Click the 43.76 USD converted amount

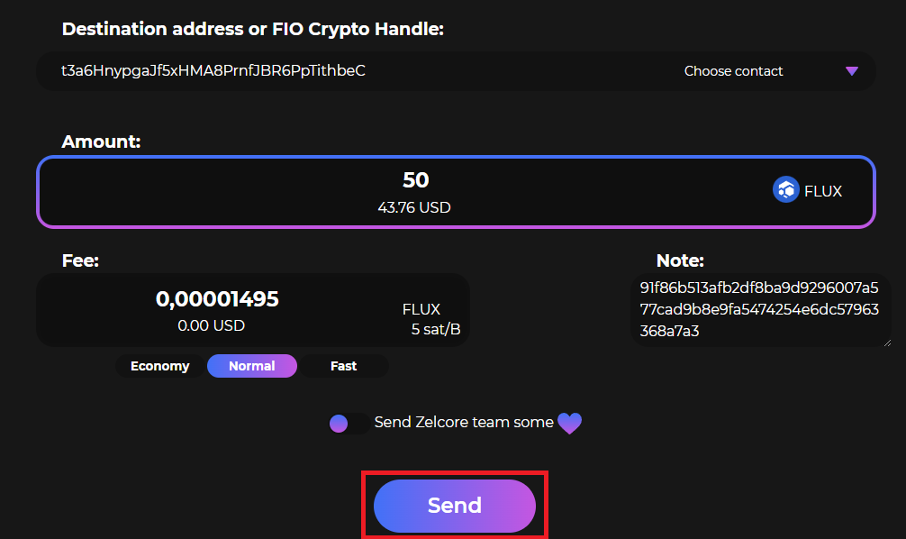414,207
